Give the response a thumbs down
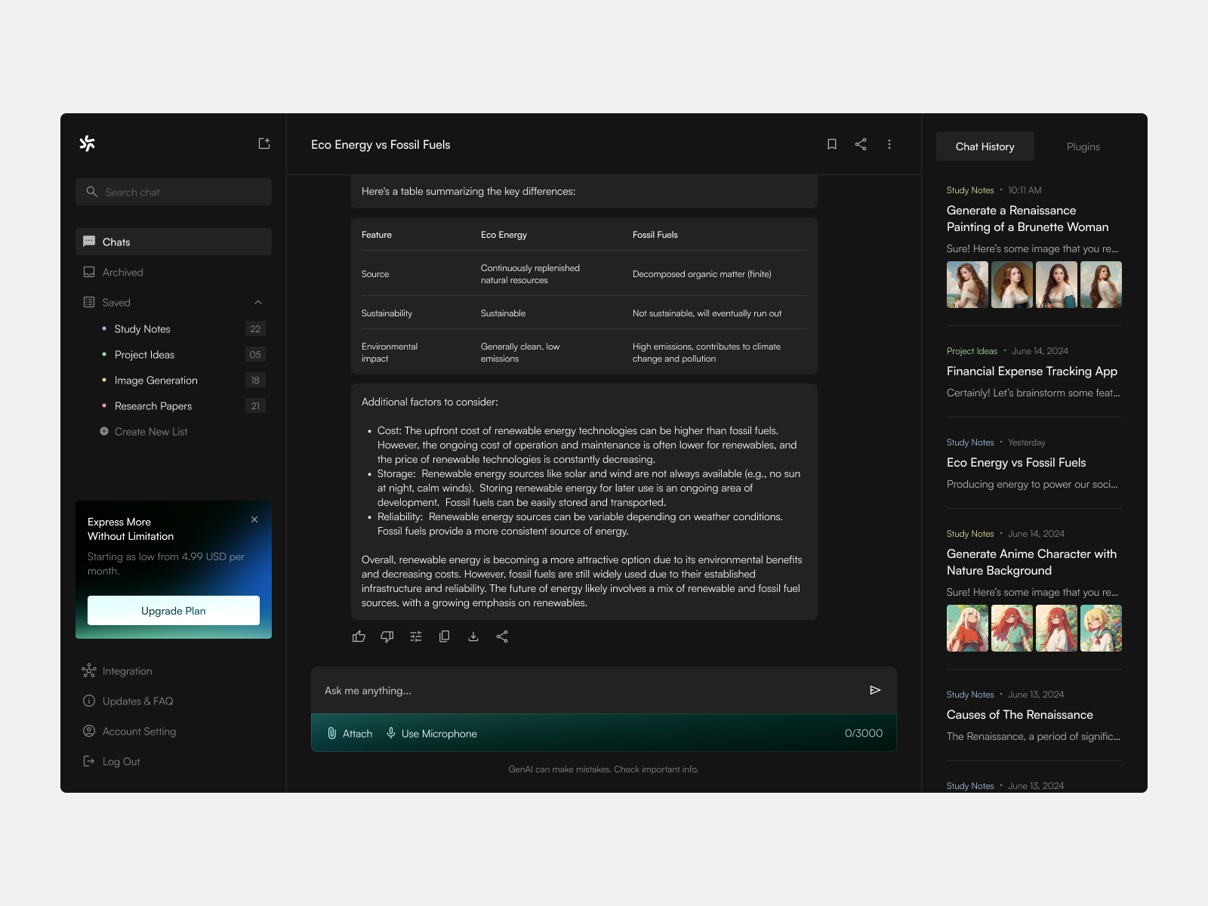Viewport: 1208px width, 906px height. coord(387,636)
